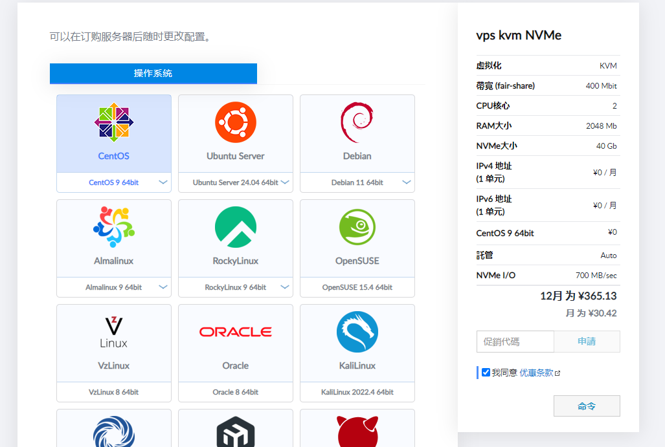This screenshot has width=665, height=447.
Task: Focus the 促銷代碼 promo code field
Action: pos(515,342)
